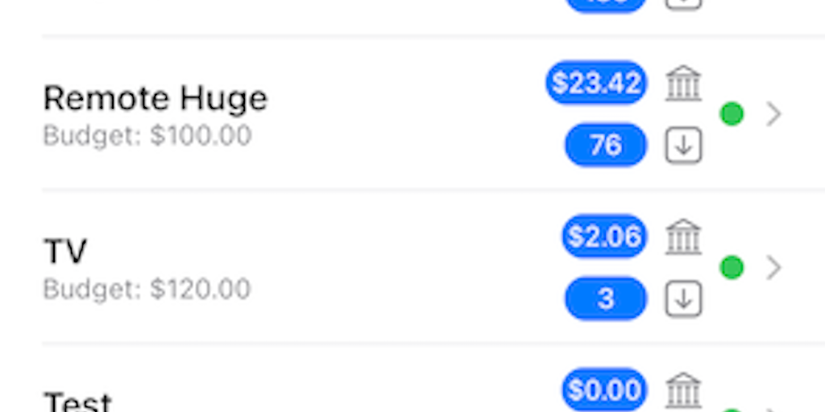Click the bank icon beside $0.00
The image size is (825, 412).
[683, 389]
